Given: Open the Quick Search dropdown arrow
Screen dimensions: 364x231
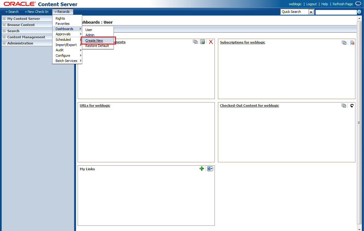Looking at the screenshot, I should 311,12.
